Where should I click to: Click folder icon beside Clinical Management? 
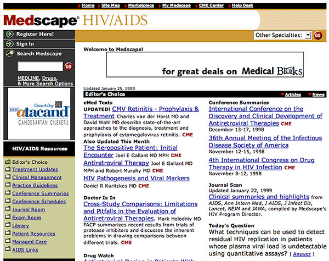(x=8, y=176)
